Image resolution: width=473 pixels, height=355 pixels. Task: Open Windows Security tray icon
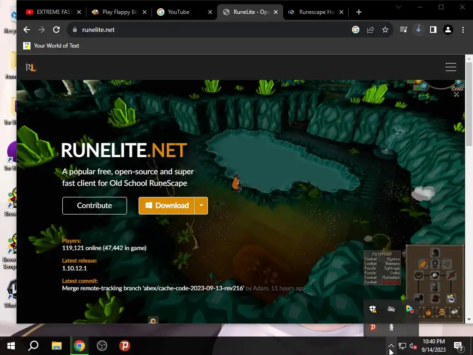tap(373, 309)
